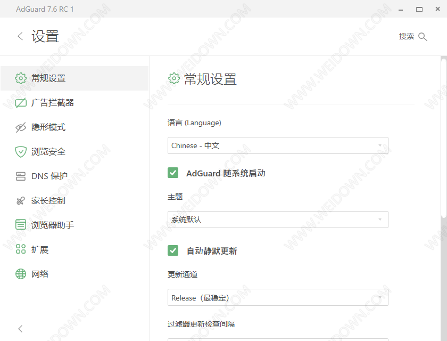Open the Release（最稳定）update channel dropdown

(x=278, y=297)
